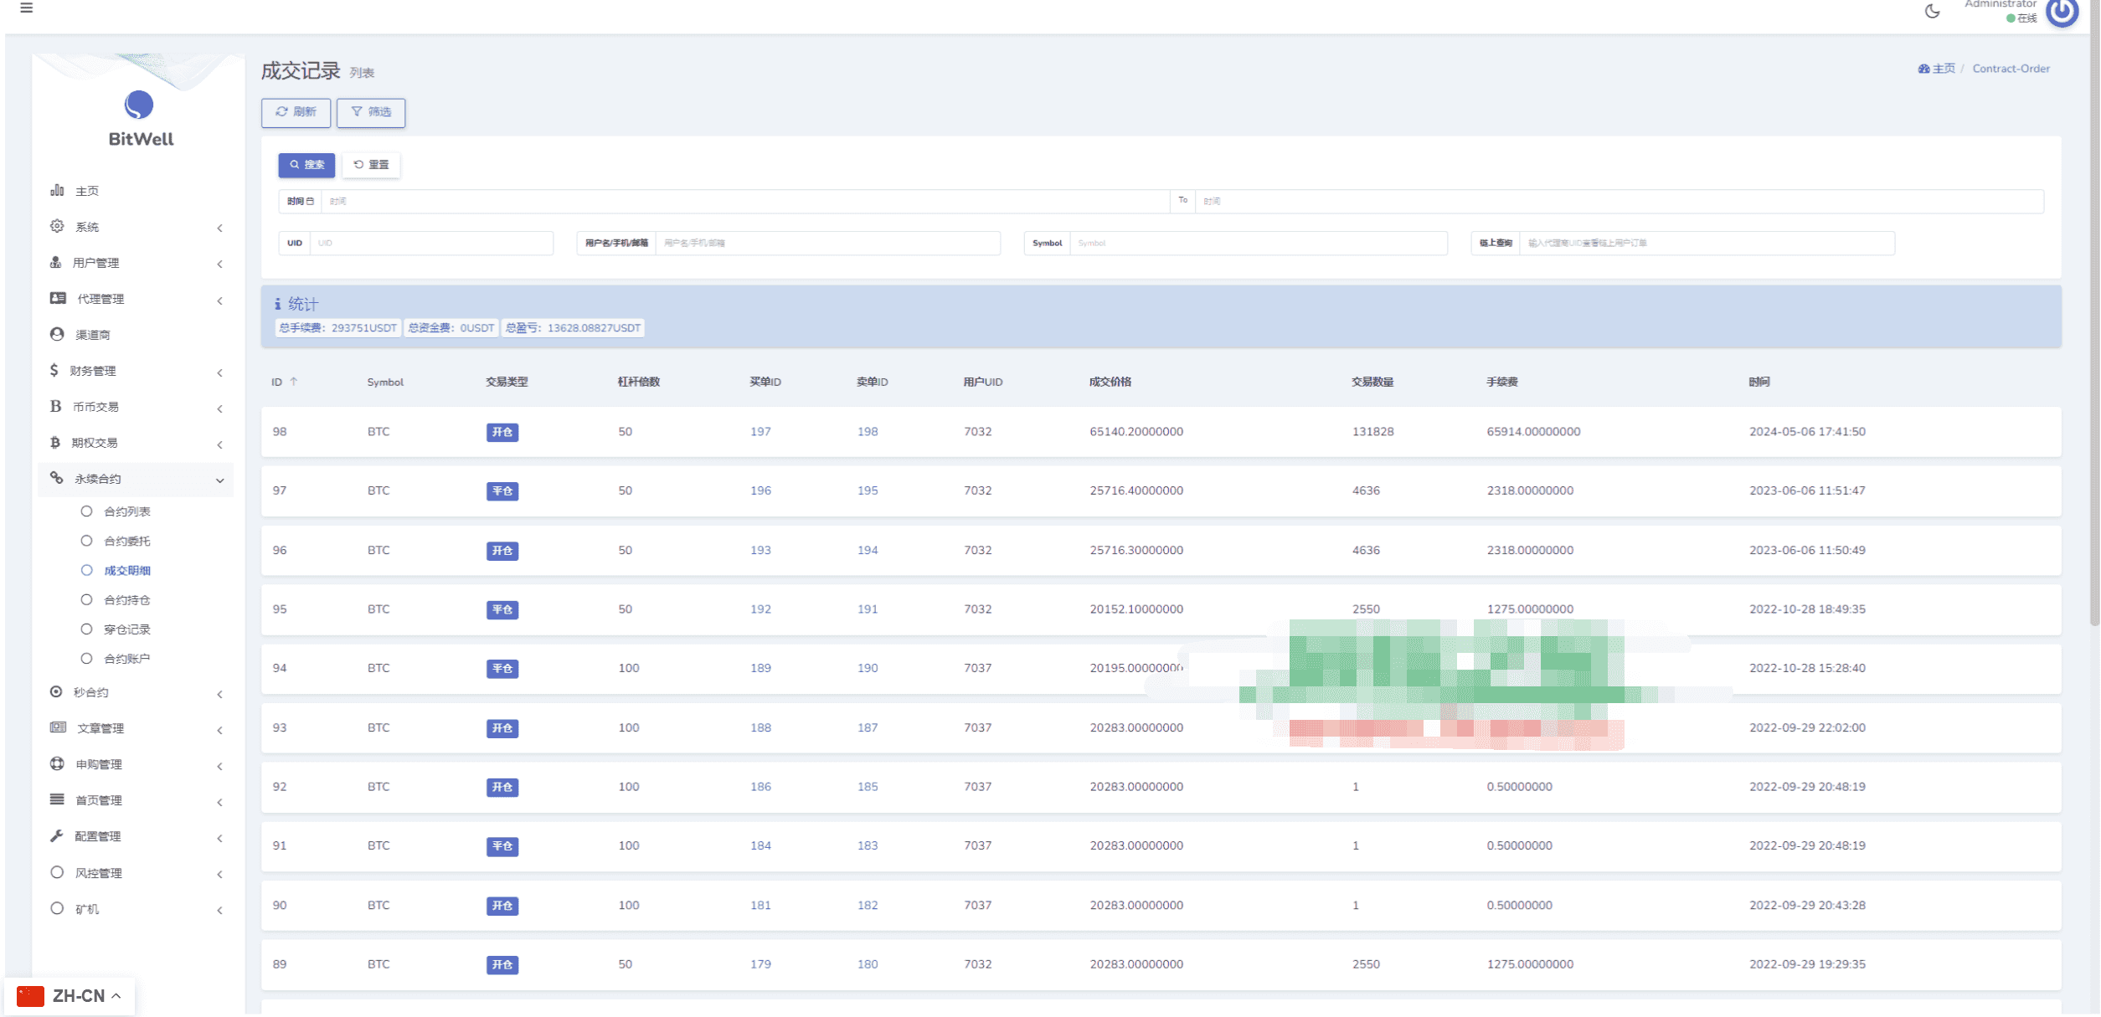Expand the 秒合约 menu chevron
The width and height of the screenshot is (2101, 1017).
tap(220, 694)
